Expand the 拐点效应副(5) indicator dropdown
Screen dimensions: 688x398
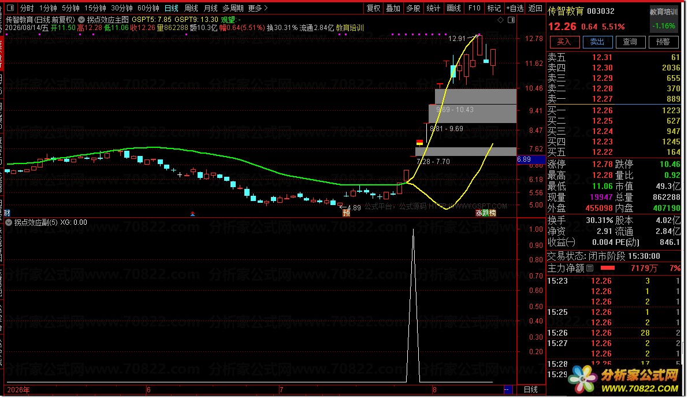click(x=9, y=222)
